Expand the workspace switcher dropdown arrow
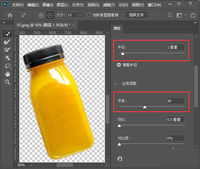200x169 pixels. tap(186, 15)
